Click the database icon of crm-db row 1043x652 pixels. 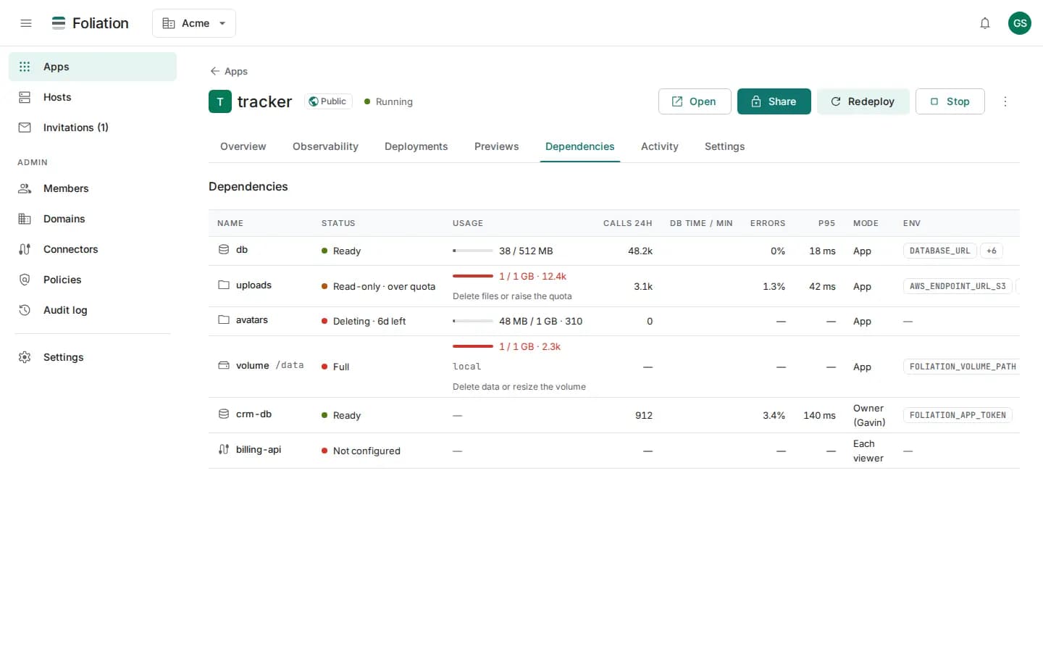click(224, 414)
